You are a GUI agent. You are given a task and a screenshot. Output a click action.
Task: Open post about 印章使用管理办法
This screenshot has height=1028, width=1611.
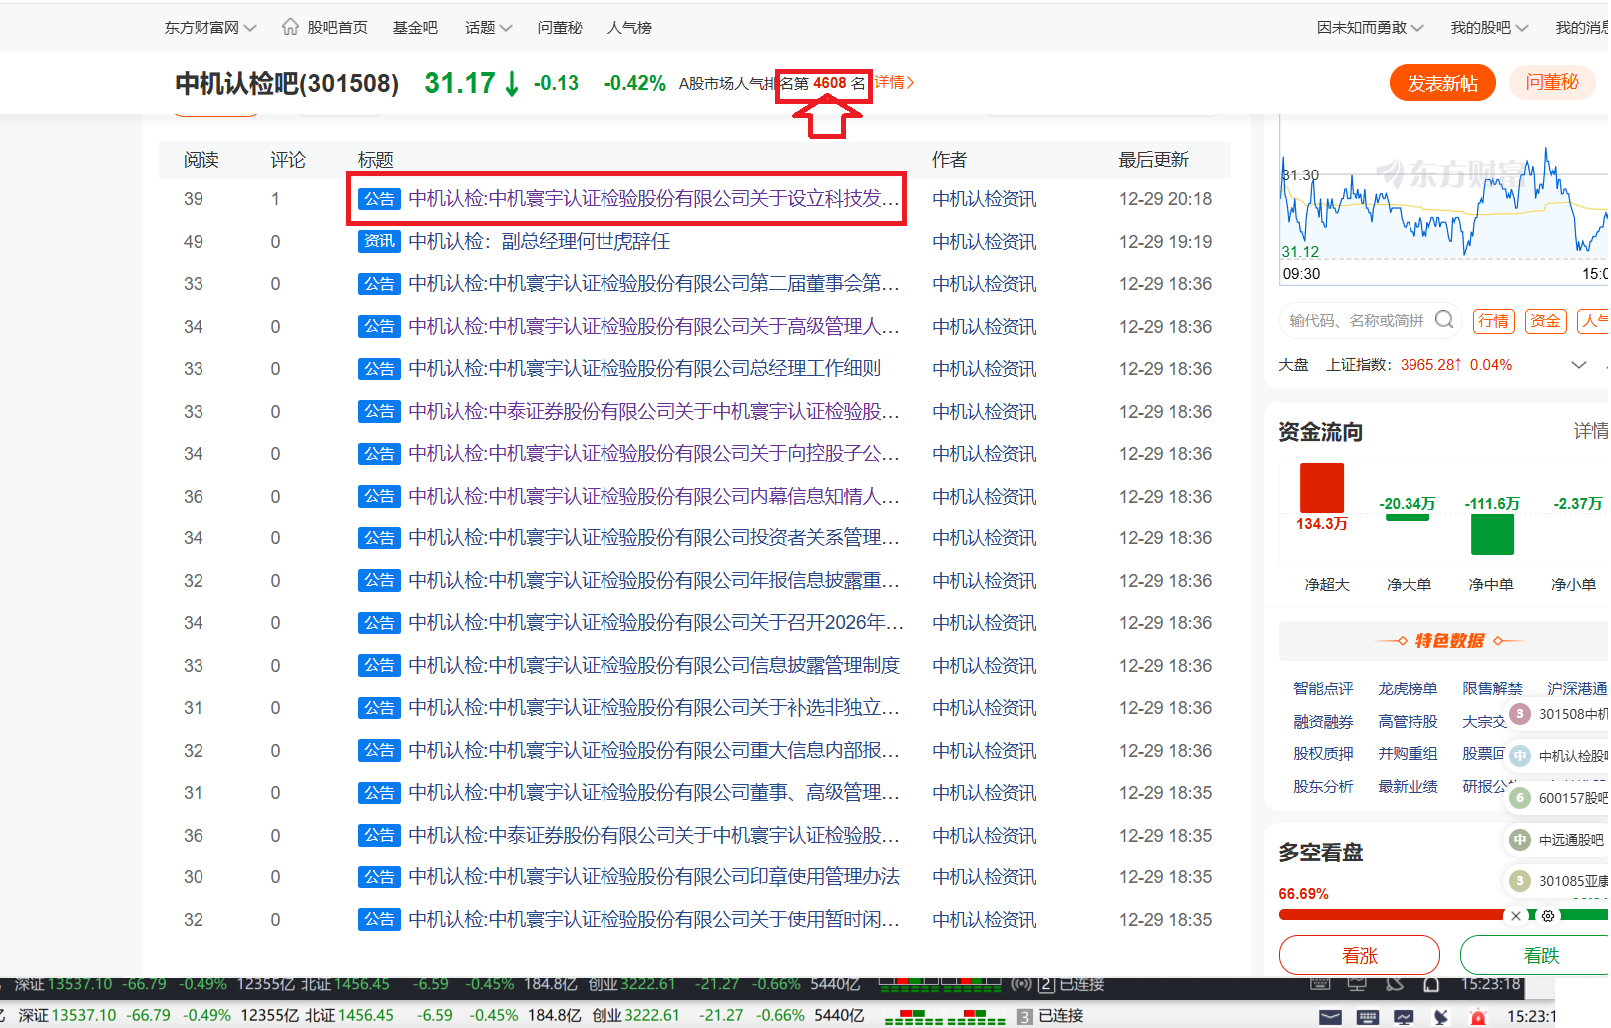click(653, 877)
